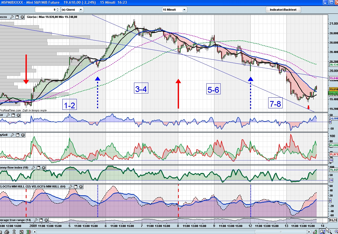This screenshot has height=234, width=338.
Task: Close the VELOCITà MM HULL panel
Action: click(81, 186)
